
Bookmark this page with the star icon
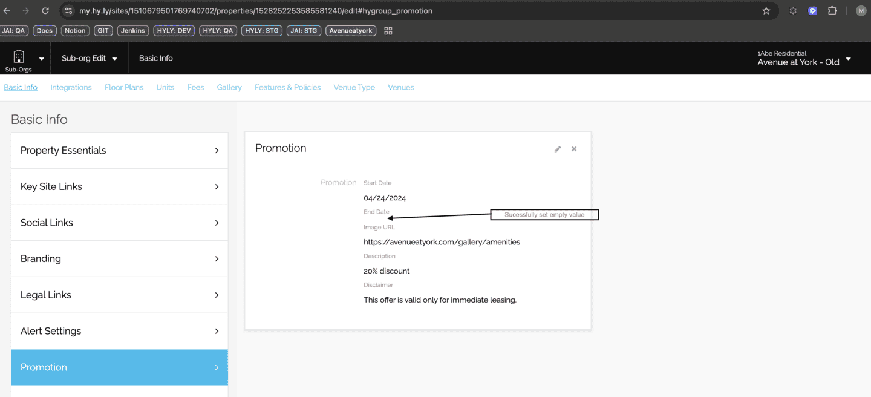(x=766, y=11)
